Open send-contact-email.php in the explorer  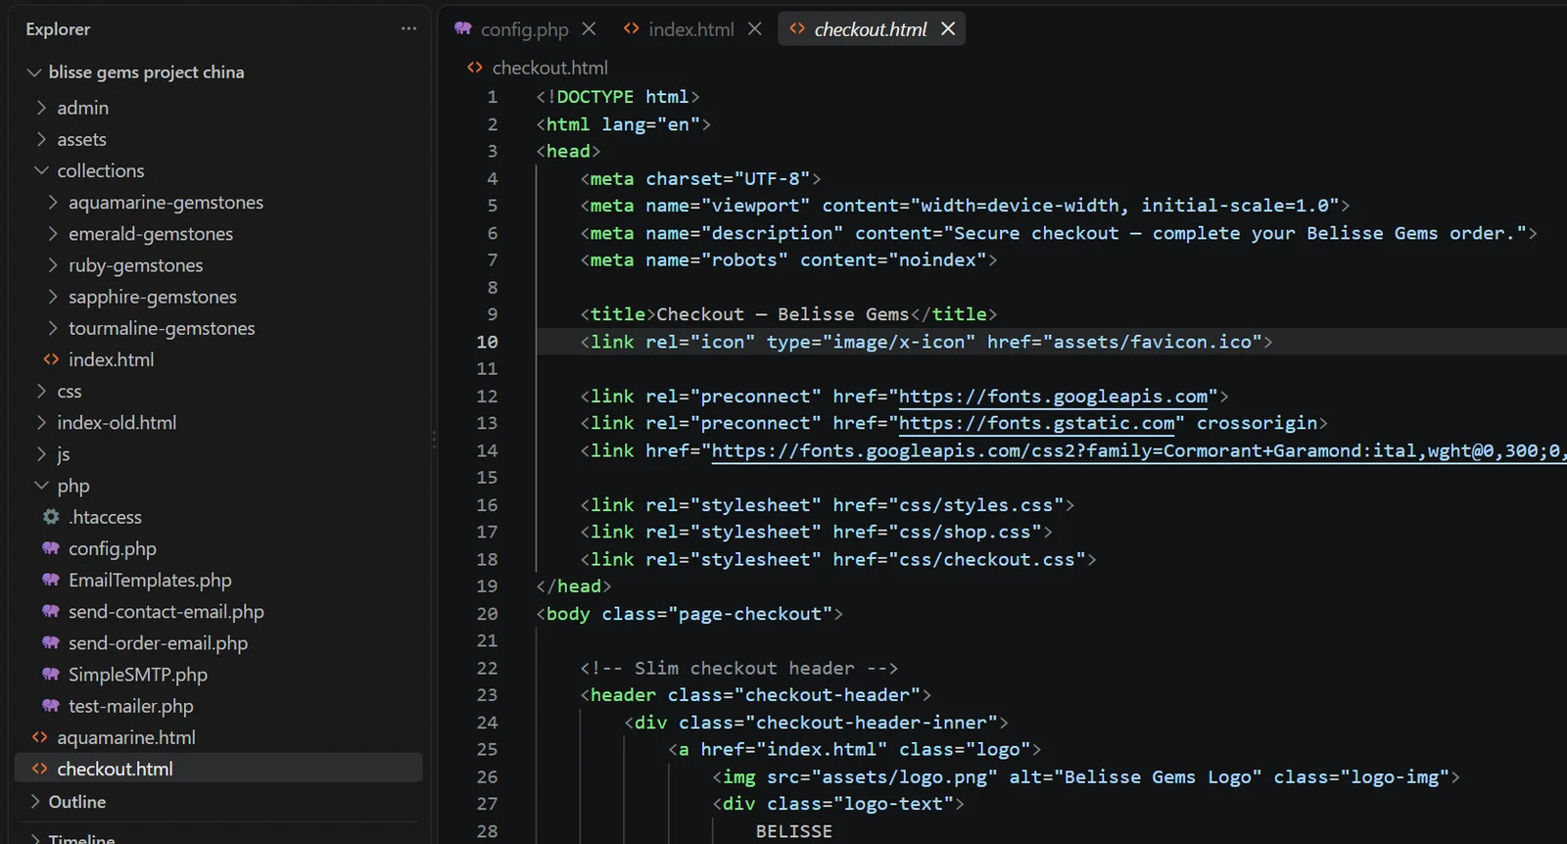click(166, 612)
